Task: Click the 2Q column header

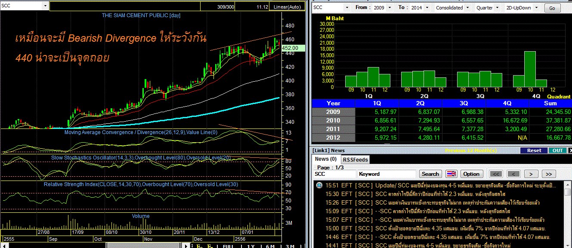Action: coord(420,103)
